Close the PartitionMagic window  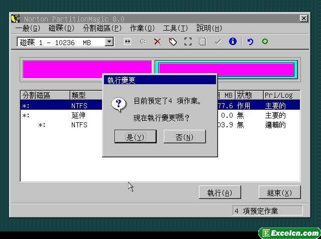tap(304, 19)
